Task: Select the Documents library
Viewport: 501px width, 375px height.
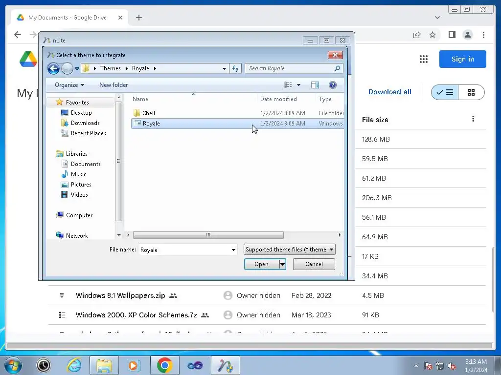Action: point(86,164)
